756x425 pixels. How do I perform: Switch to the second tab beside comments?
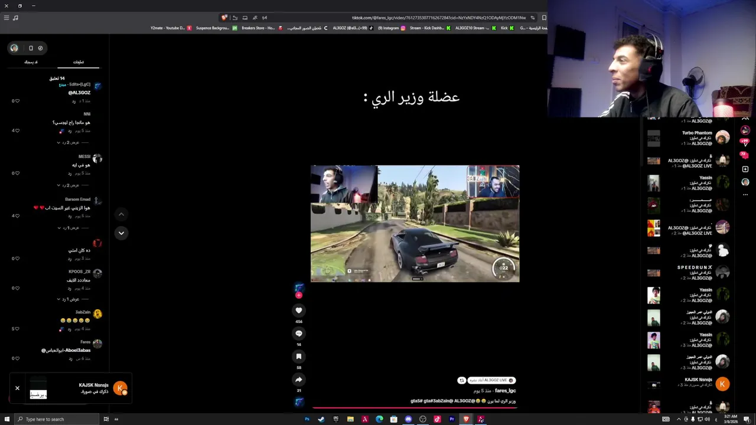click(31, 62)
